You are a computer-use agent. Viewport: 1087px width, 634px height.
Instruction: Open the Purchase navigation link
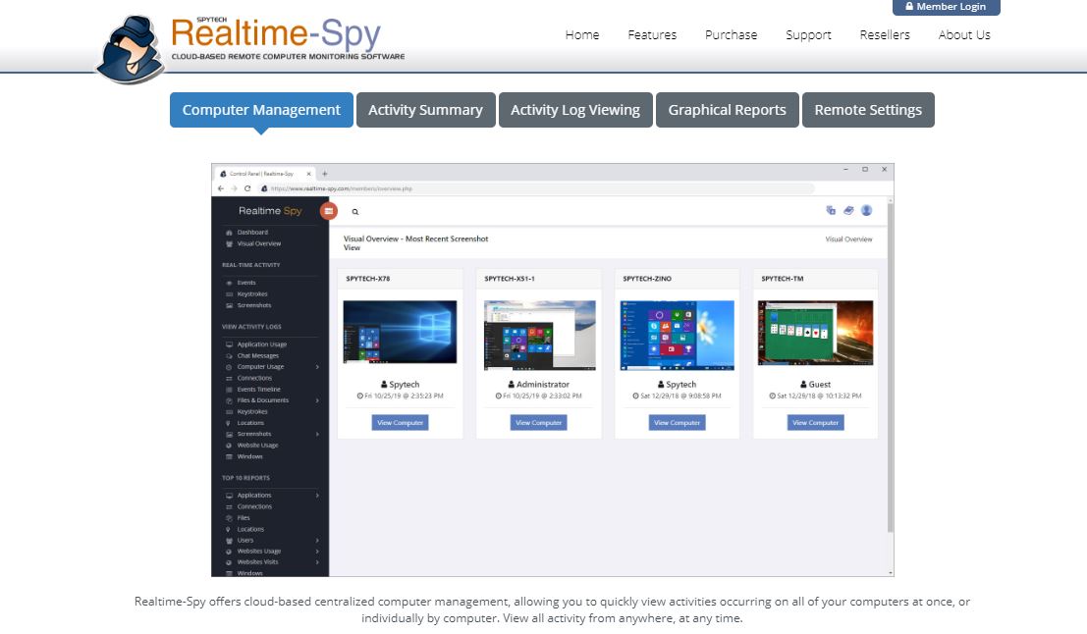[732, 34]
